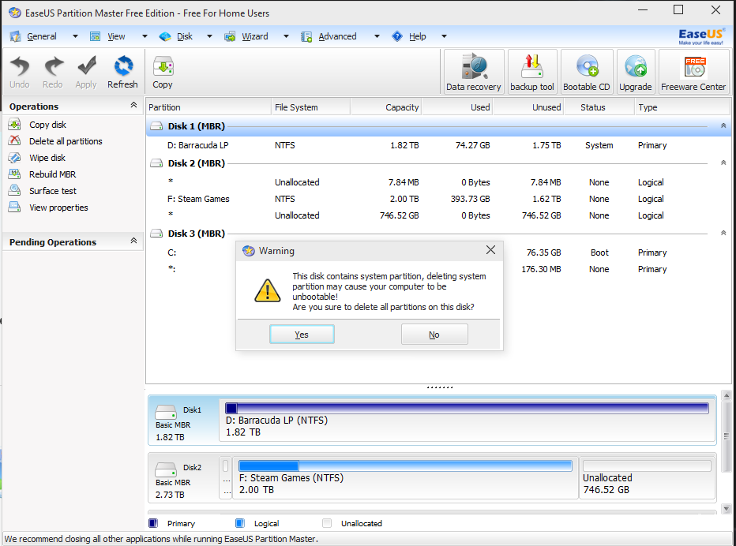
Task: Open the Data recovery tool
Action: click(474, 72)
